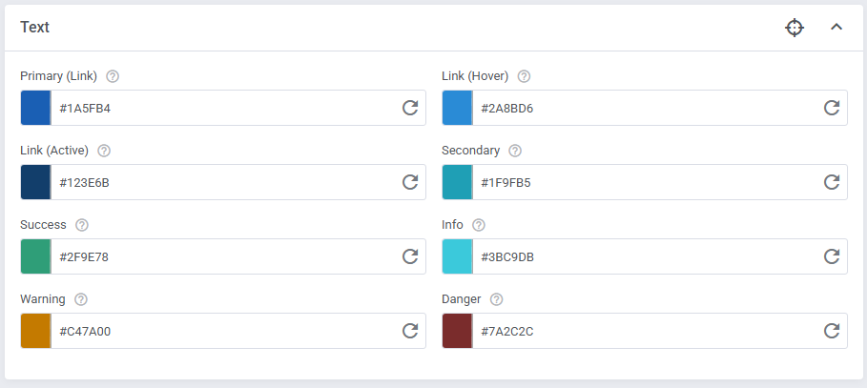
Task: Click the Secondary hex field #1F9FB5
Action: point(641,182)
